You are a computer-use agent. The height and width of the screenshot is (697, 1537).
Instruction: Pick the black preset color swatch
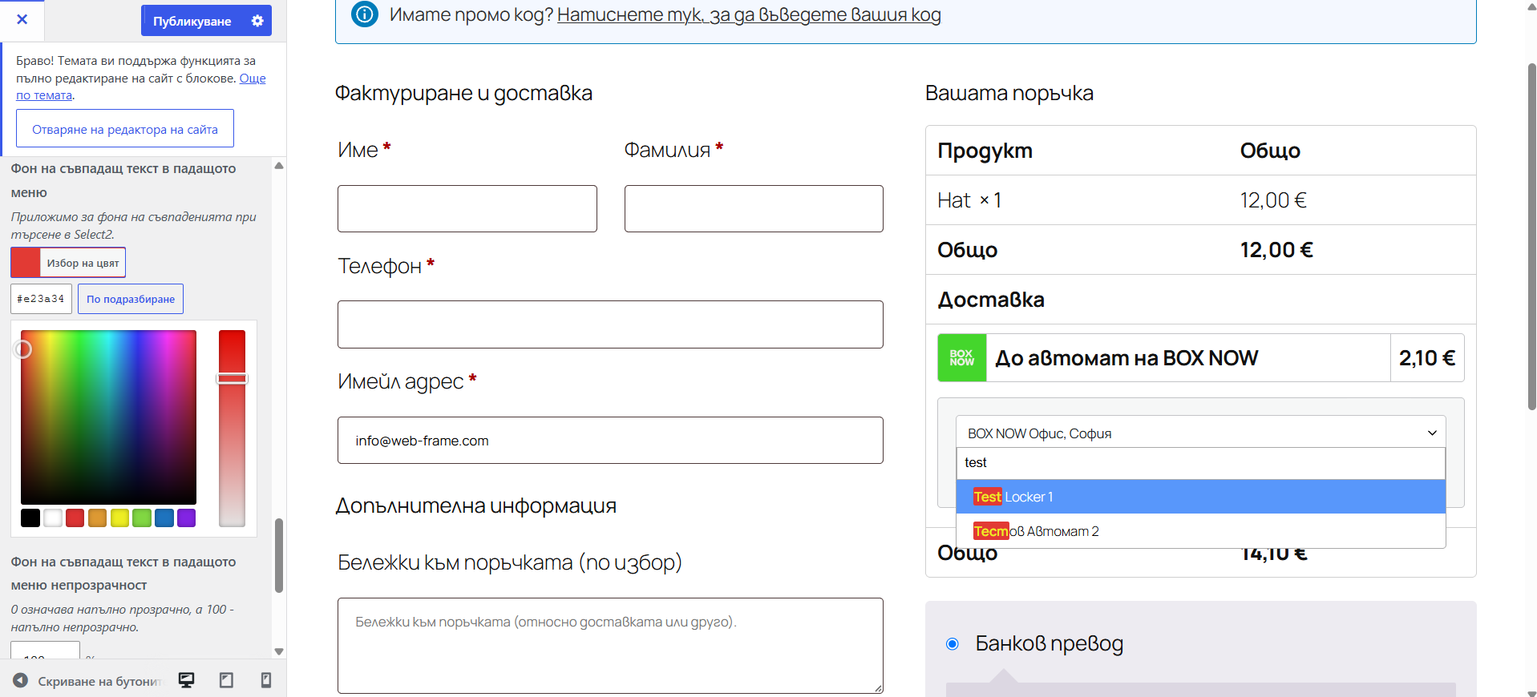click(x=30, y=518)
